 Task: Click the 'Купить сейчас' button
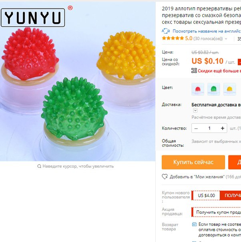pos(193,162)
